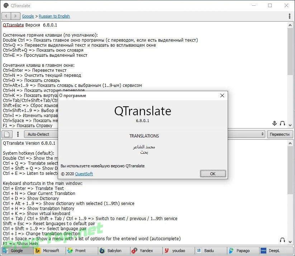Open the three-dot options menu at top right
Viewport: 295px width, 256px height.
point(290,16)
